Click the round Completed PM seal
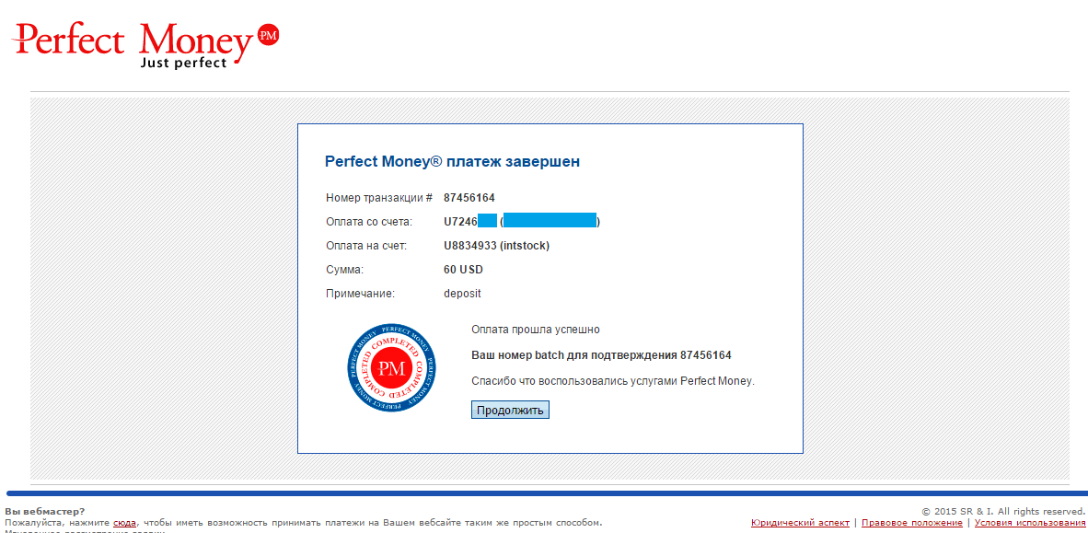Screen dimensions: 1088x533 [393, 368]
